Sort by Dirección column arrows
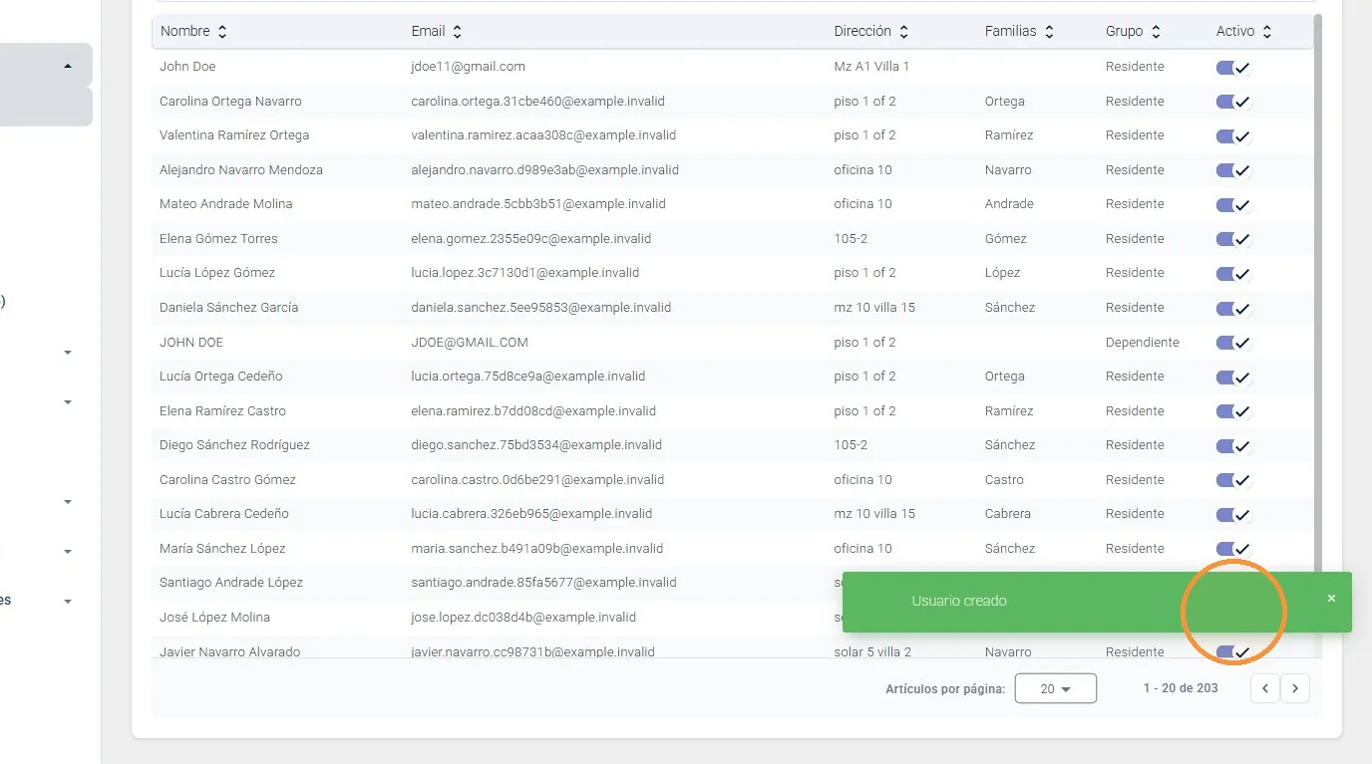 [x=903, y=32]
